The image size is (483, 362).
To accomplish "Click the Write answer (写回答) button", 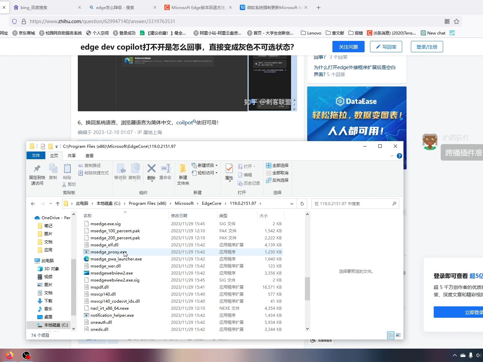I will [x=386, y=47].
